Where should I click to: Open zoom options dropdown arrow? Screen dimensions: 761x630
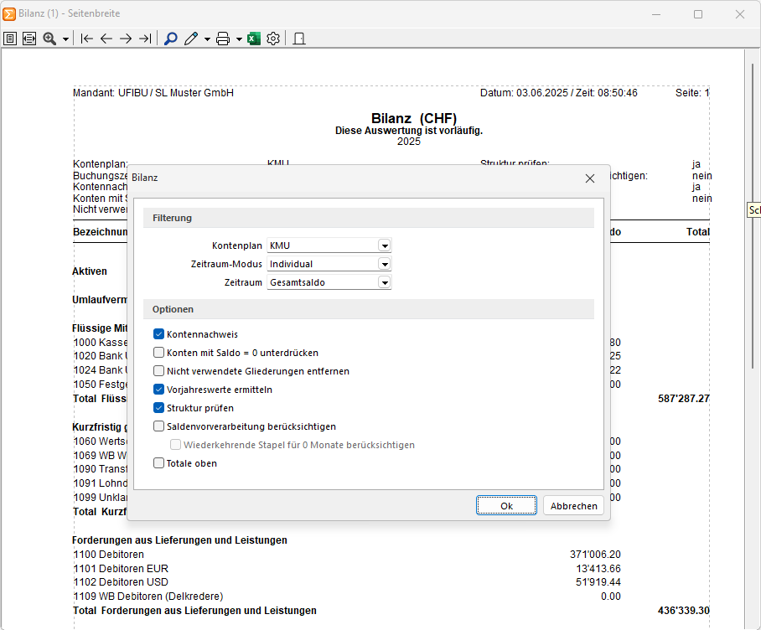pyautogui.click(x=65, y=39)
